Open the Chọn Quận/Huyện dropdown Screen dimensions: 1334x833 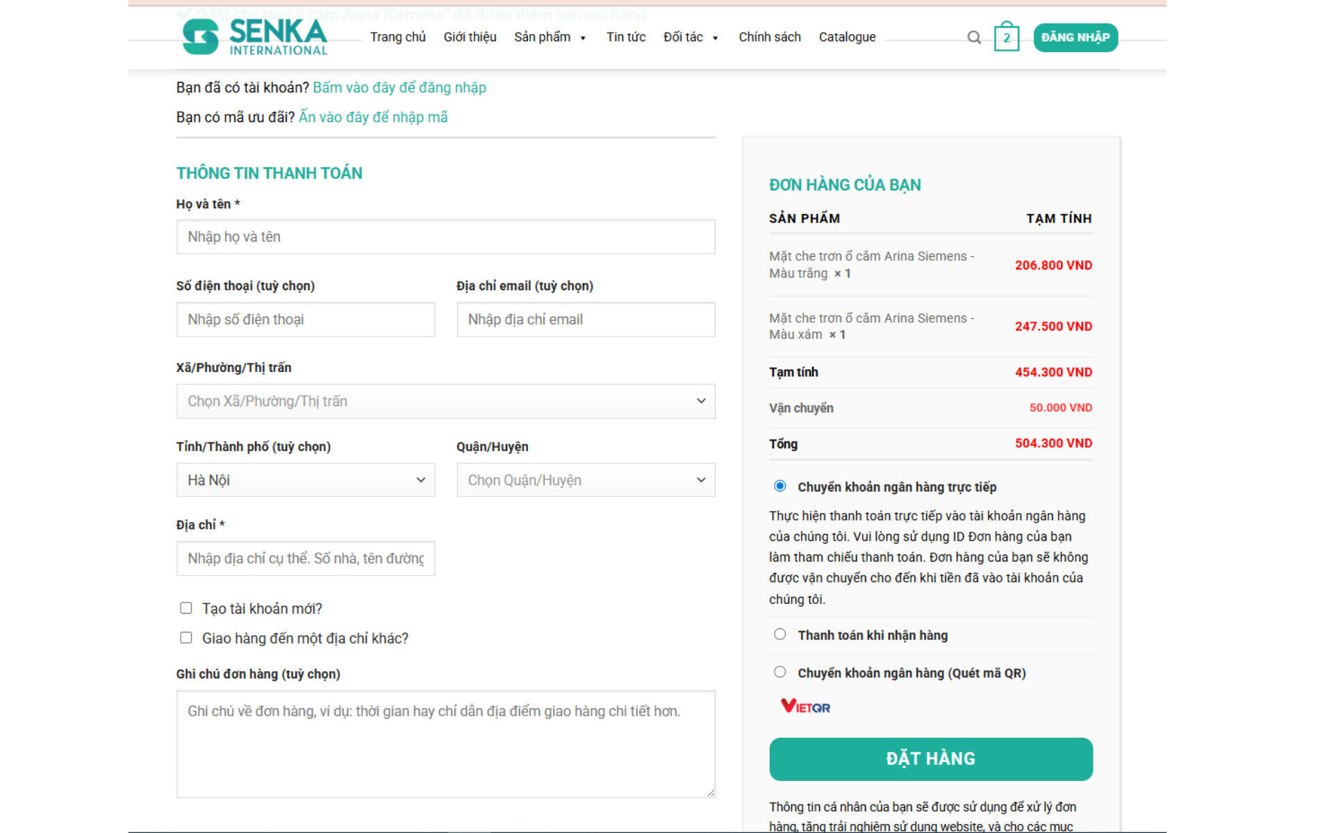585,480
